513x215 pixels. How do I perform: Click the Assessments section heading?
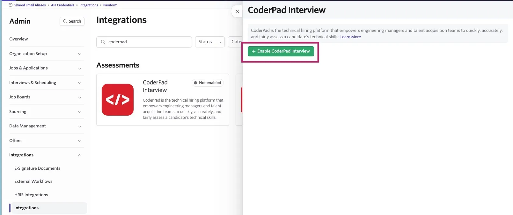pyautogui.click(x=118, y=65)
